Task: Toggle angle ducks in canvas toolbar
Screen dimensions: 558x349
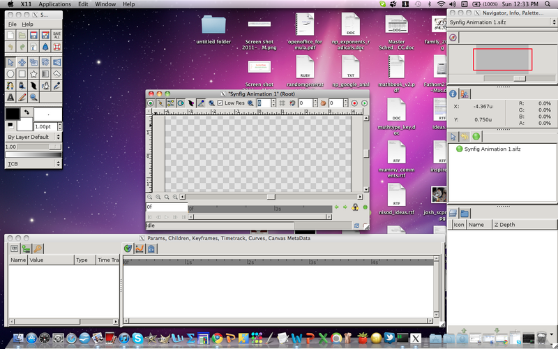Action: [x=201, y=103]
